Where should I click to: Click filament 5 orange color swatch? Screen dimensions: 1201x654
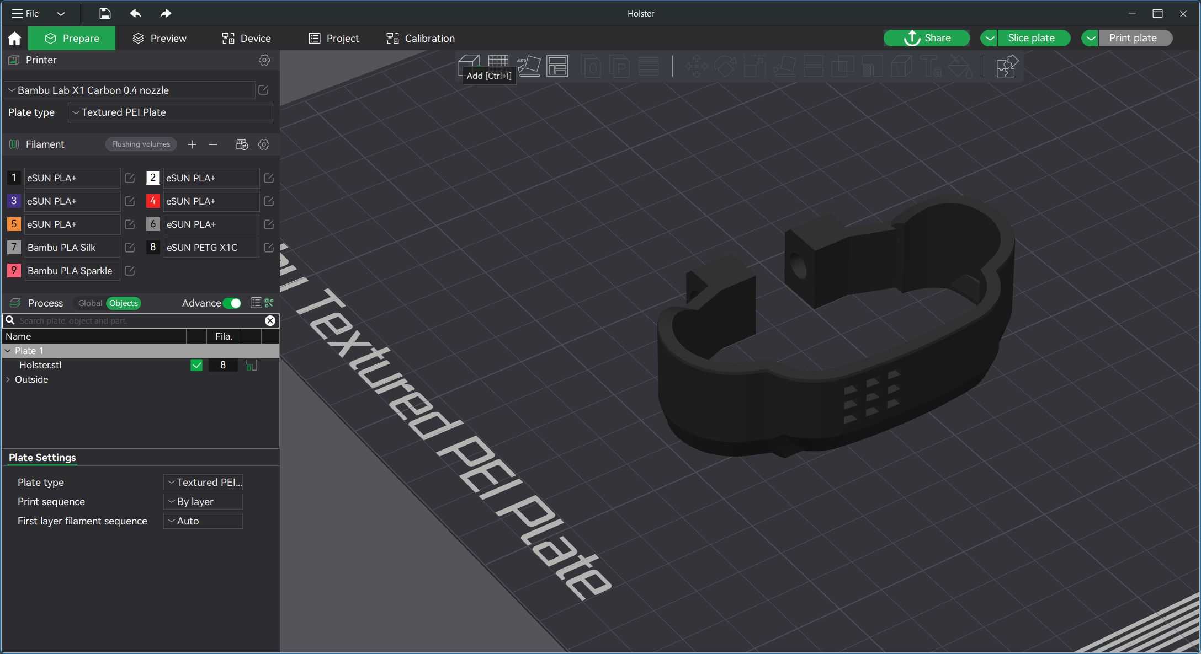14,224
